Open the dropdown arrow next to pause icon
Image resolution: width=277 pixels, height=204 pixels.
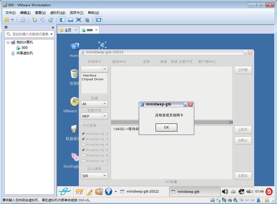tap(12, 20)
